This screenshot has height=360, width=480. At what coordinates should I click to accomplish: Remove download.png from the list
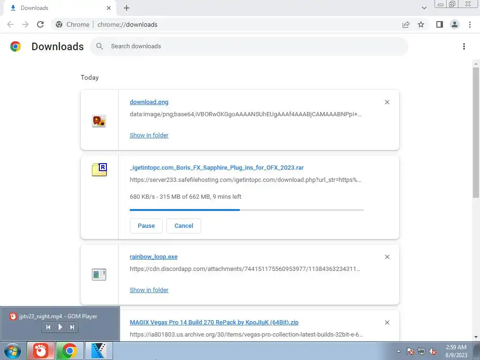click(387, 102)
